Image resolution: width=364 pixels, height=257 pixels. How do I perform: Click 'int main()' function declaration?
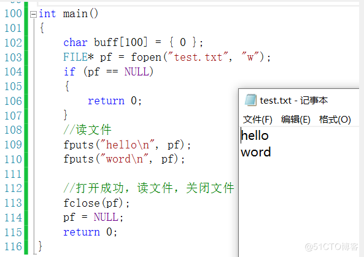click(x=69, y=13)
